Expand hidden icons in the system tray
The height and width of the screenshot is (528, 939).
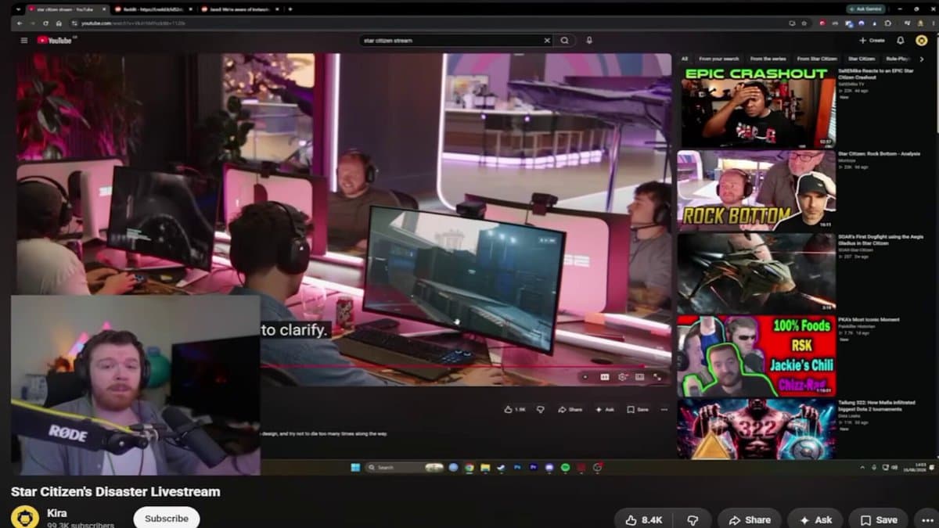click(x=863, y=467)
